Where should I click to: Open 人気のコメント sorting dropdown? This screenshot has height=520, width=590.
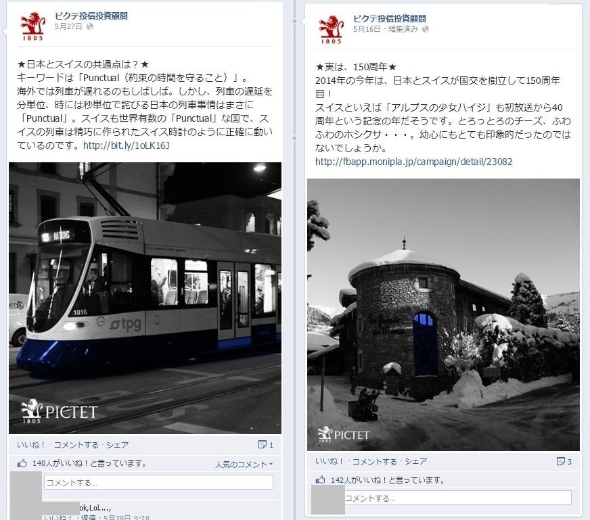[244, 465]
